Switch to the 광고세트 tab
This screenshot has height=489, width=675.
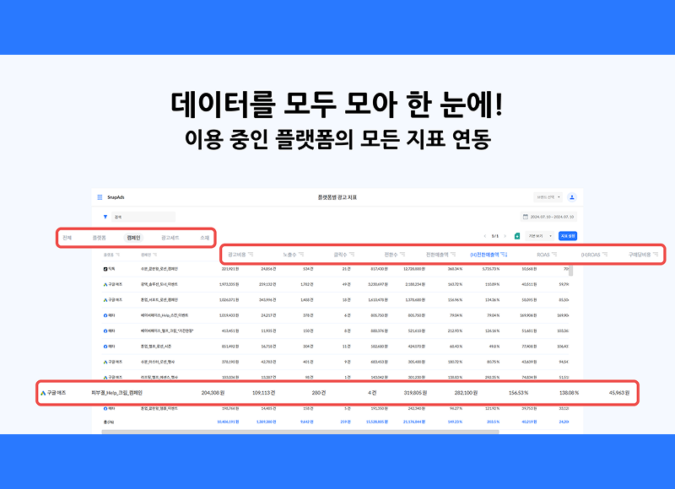pos(172,238)
